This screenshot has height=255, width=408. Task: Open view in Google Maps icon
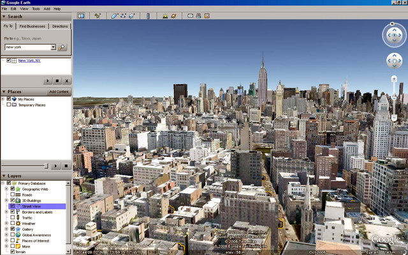pyautogui.click(x=207, y=16)
